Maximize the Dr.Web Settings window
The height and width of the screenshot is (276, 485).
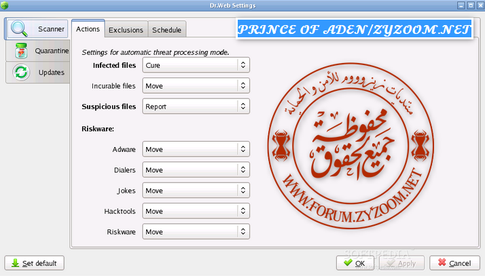pyautogui.click(x=471, y=5)
